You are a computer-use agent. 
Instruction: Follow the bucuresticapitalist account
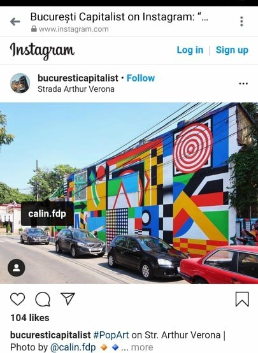click(141, 78)
